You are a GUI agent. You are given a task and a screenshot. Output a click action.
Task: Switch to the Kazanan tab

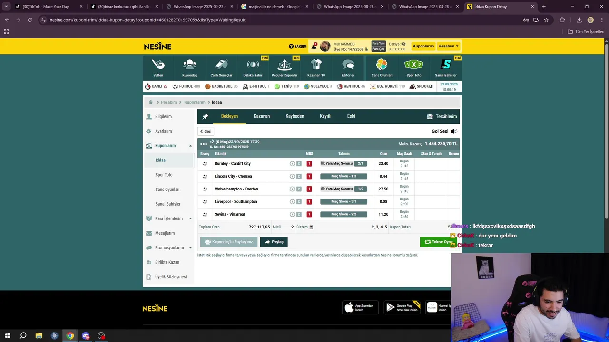[x=262, y=116]
